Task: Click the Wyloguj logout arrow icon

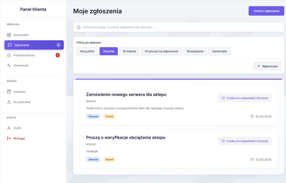Action: coord(9,138)
